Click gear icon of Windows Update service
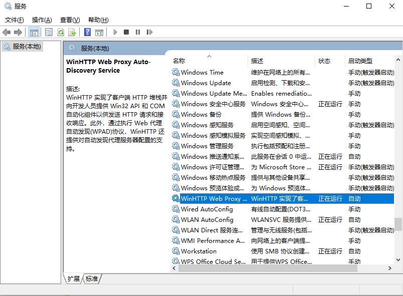The image size is (403, 296). (x=176, y=83)
